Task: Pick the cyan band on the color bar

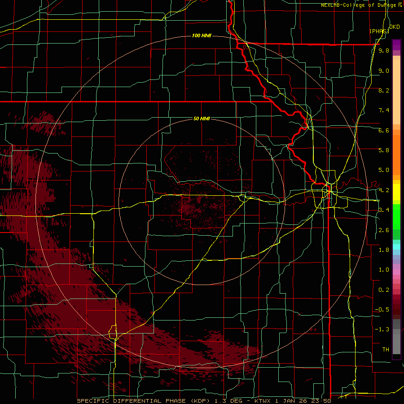Action: pos(396,246)
